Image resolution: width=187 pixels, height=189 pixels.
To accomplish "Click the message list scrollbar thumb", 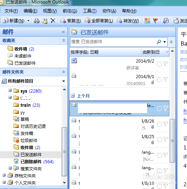I will pos(173,141).
